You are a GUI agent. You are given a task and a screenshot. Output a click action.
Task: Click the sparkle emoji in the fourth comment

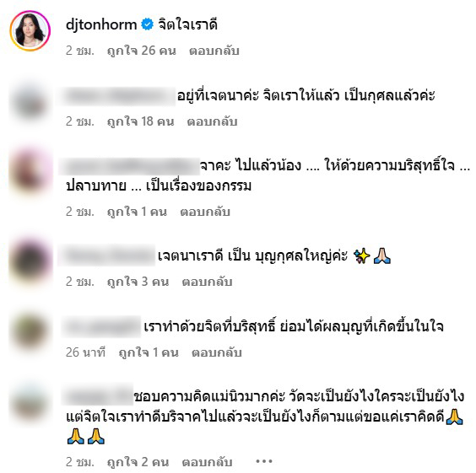click(x=362, y=256)
